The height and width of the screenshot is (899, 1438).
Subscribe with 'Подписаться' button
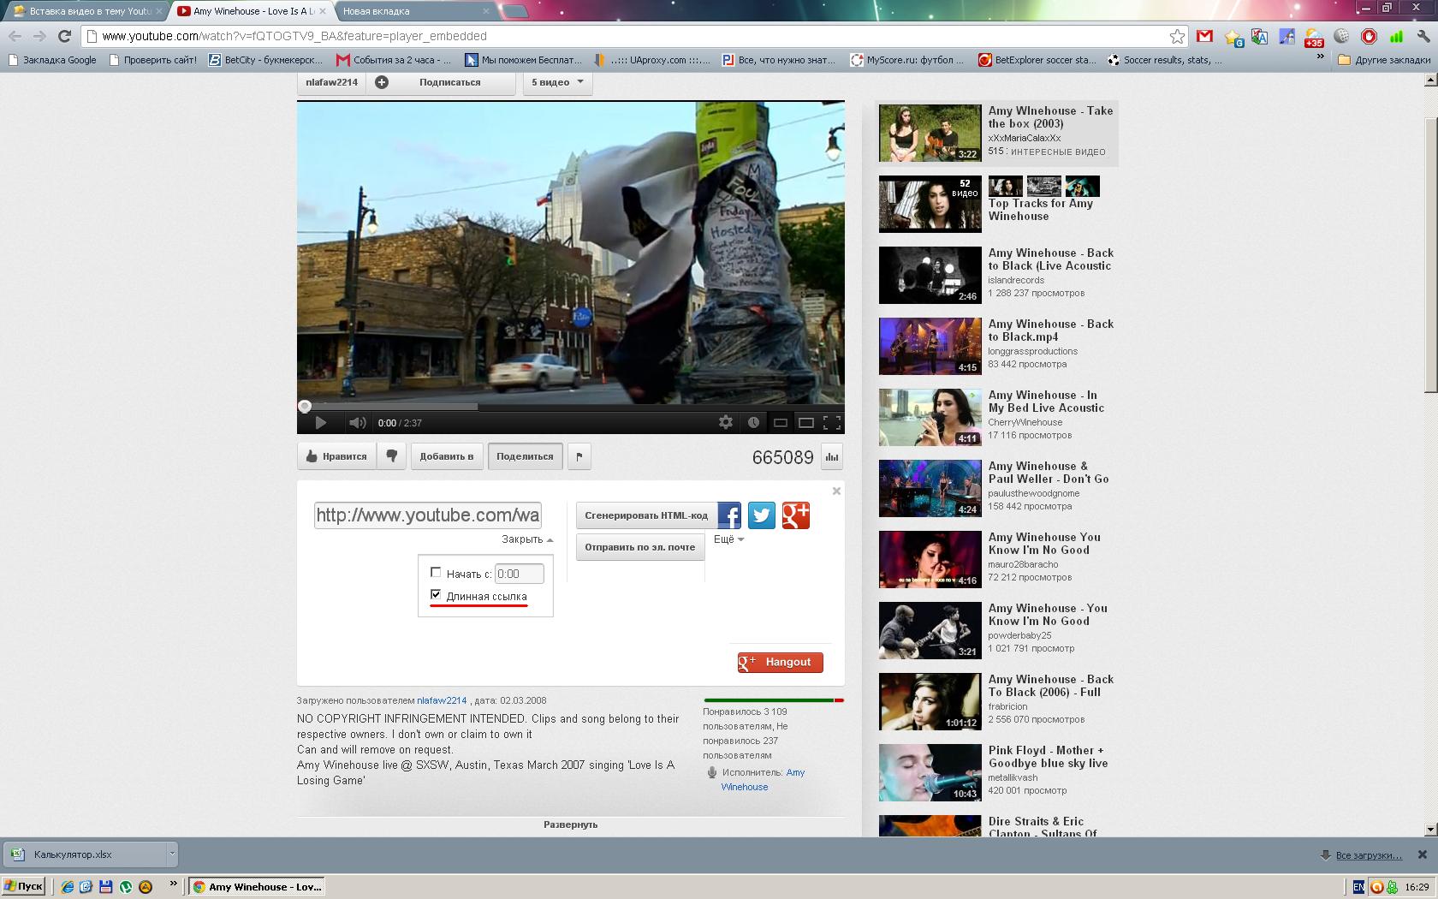(440, 82)
